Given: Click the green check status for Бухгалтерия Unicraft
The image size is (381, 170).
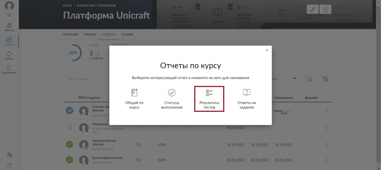Looking at the screenshot, I should coord(70,160).
